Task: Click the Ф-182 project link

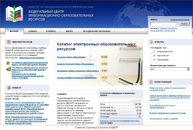Action: pyautogui.click(x=16, y=99)
